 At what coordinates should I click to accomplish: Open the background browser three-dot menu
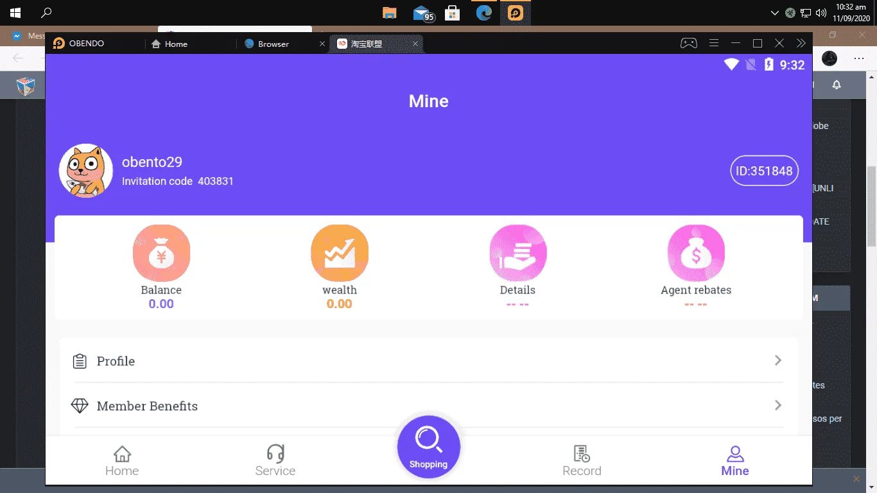click(859, 58)
